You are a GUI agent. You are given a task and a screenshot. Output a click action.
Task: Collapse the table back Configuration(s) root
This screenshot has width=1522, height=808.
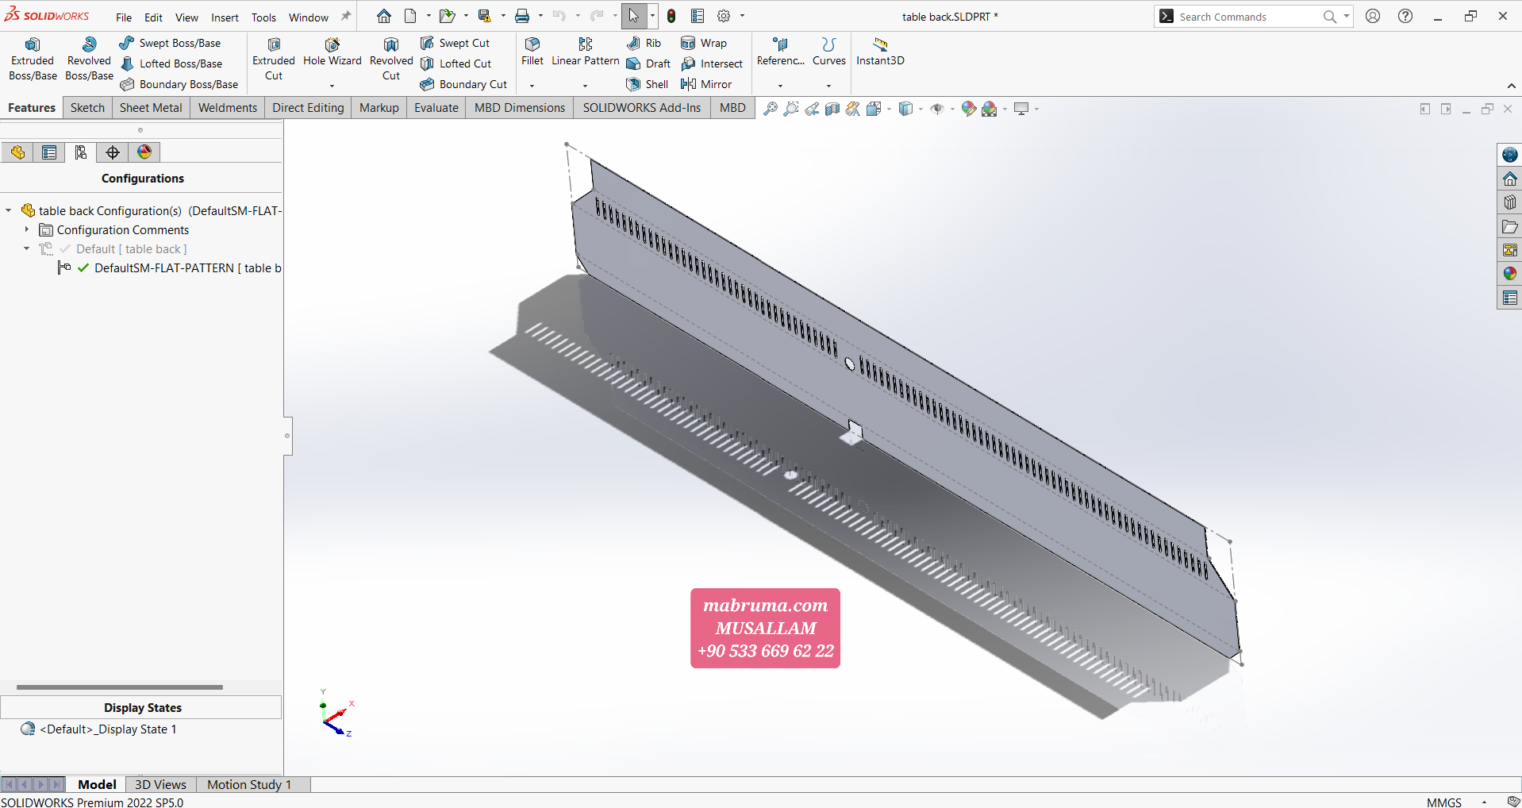[x=8, y=210]
